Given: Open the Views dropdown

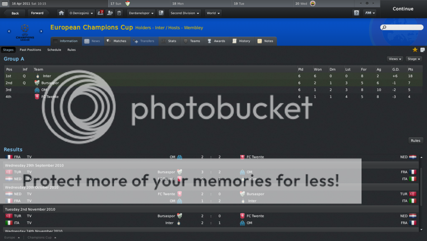Looking at the screenshot, I should coord(395,59).
